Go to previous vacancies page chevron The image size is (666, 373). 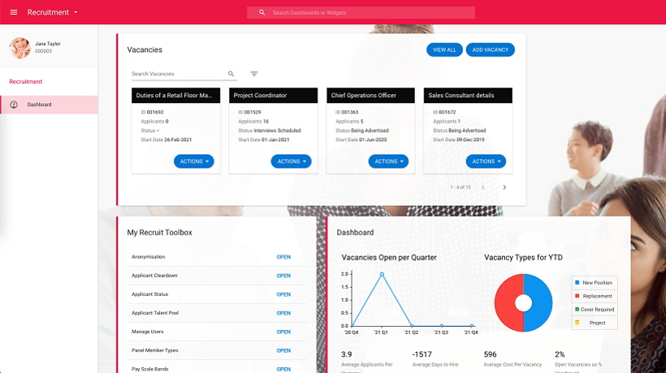483,187
